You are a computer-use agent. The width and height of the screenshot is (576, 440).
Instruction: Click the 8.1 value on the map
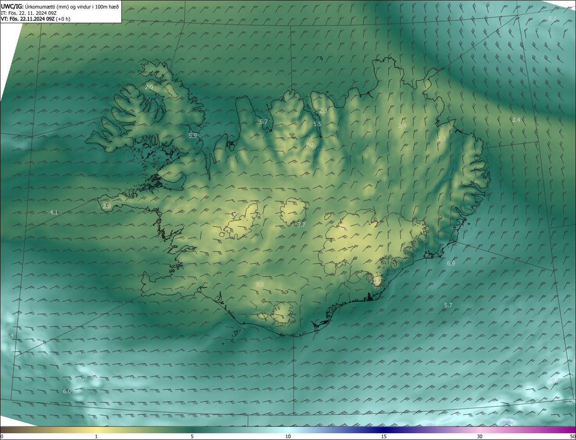coord(553,18)
